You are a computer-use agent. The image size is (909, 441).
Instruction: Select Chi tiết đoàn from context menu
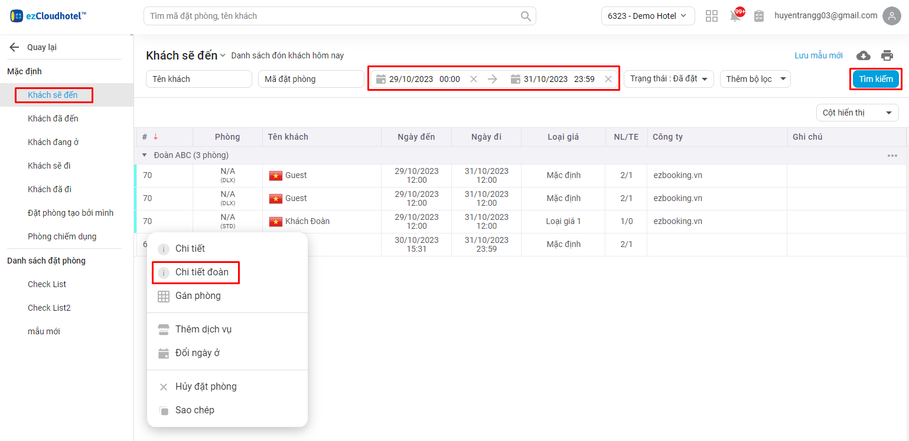[x=201, y=272]
